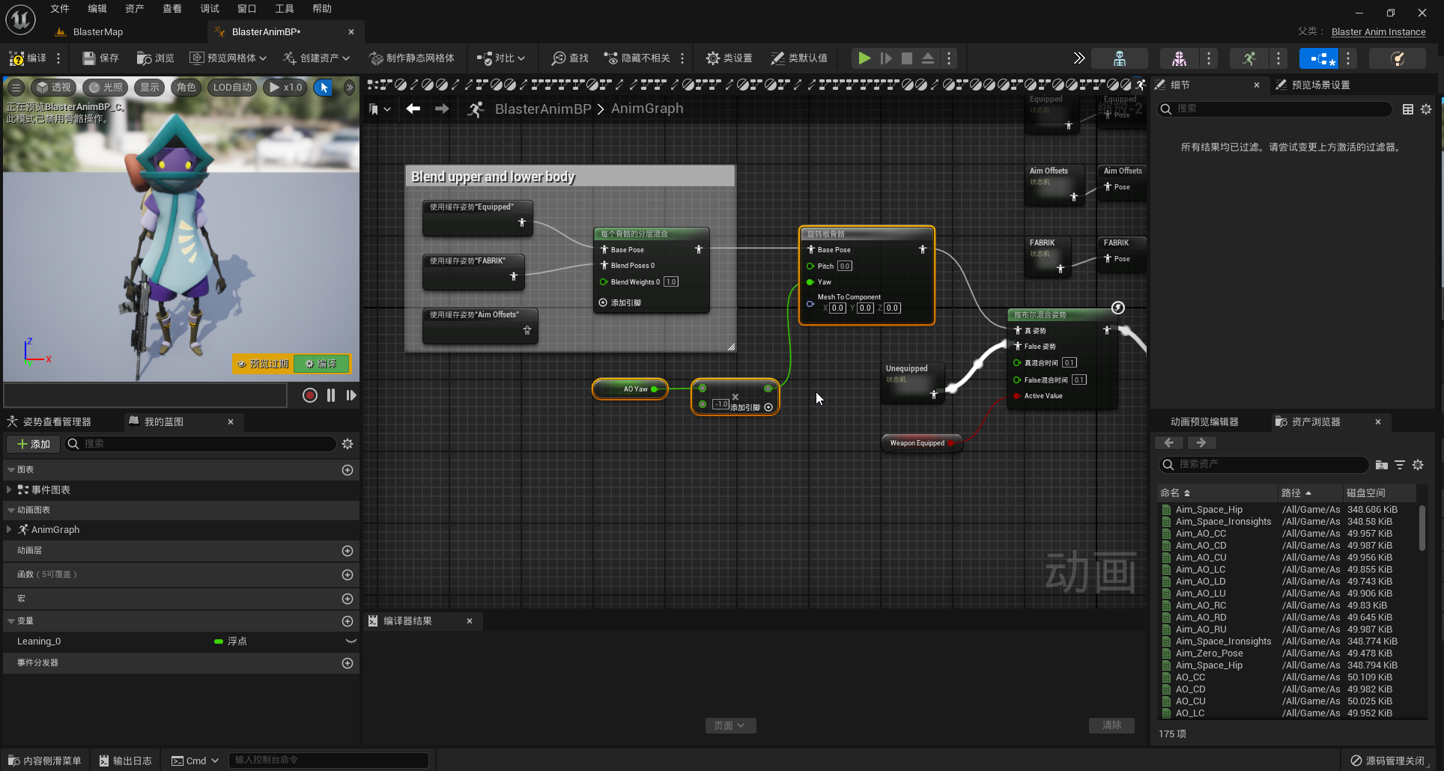The image size is (1444, 771).
Task: Open the 文件 menu
Action: [x=60, y=8]
